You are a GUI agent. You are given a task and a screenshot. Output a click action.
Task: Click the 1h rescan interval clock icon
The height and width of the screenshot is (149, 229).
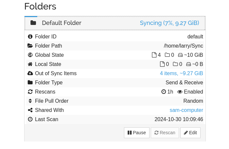click(164, 92)
